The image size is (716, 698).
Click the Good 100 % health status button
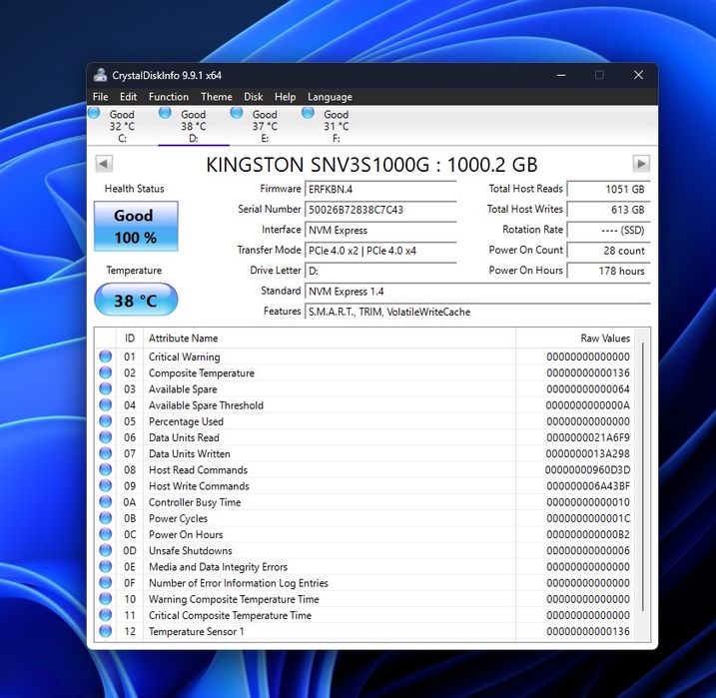136,226
